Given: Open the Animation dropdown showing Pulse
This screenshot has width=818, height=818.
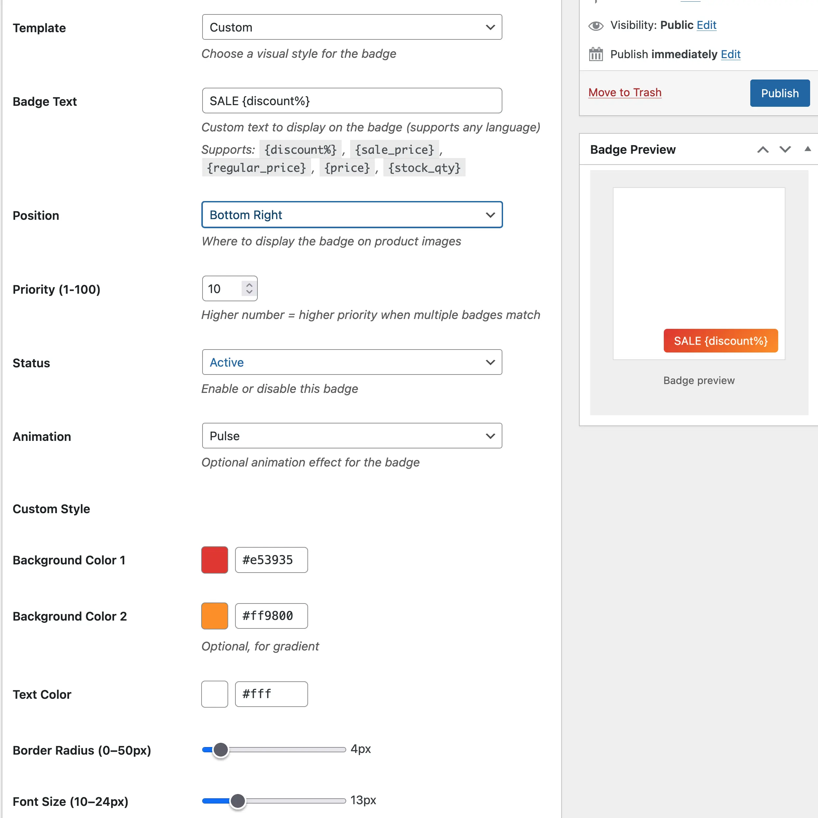Looking at the screenshot, I should 352,436.
